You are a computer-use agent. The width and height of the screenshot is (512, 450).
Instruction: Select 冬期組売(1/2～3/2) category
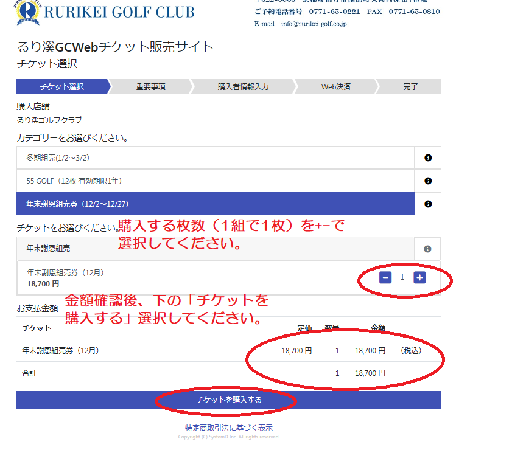tap(216, 158)
